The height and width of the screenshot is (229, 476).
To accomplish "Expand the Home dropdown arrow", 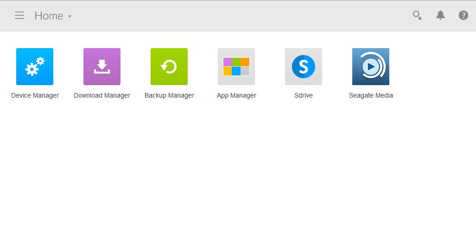I will (x=70, y=17).
